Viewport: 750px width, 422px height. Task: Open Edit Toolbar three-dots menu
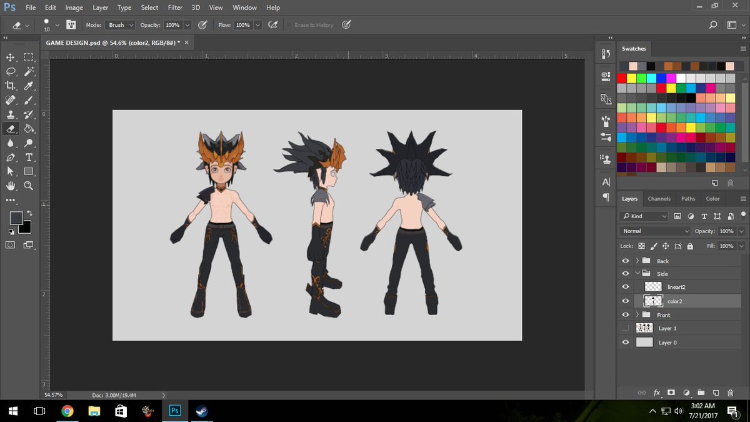[10, 200]
